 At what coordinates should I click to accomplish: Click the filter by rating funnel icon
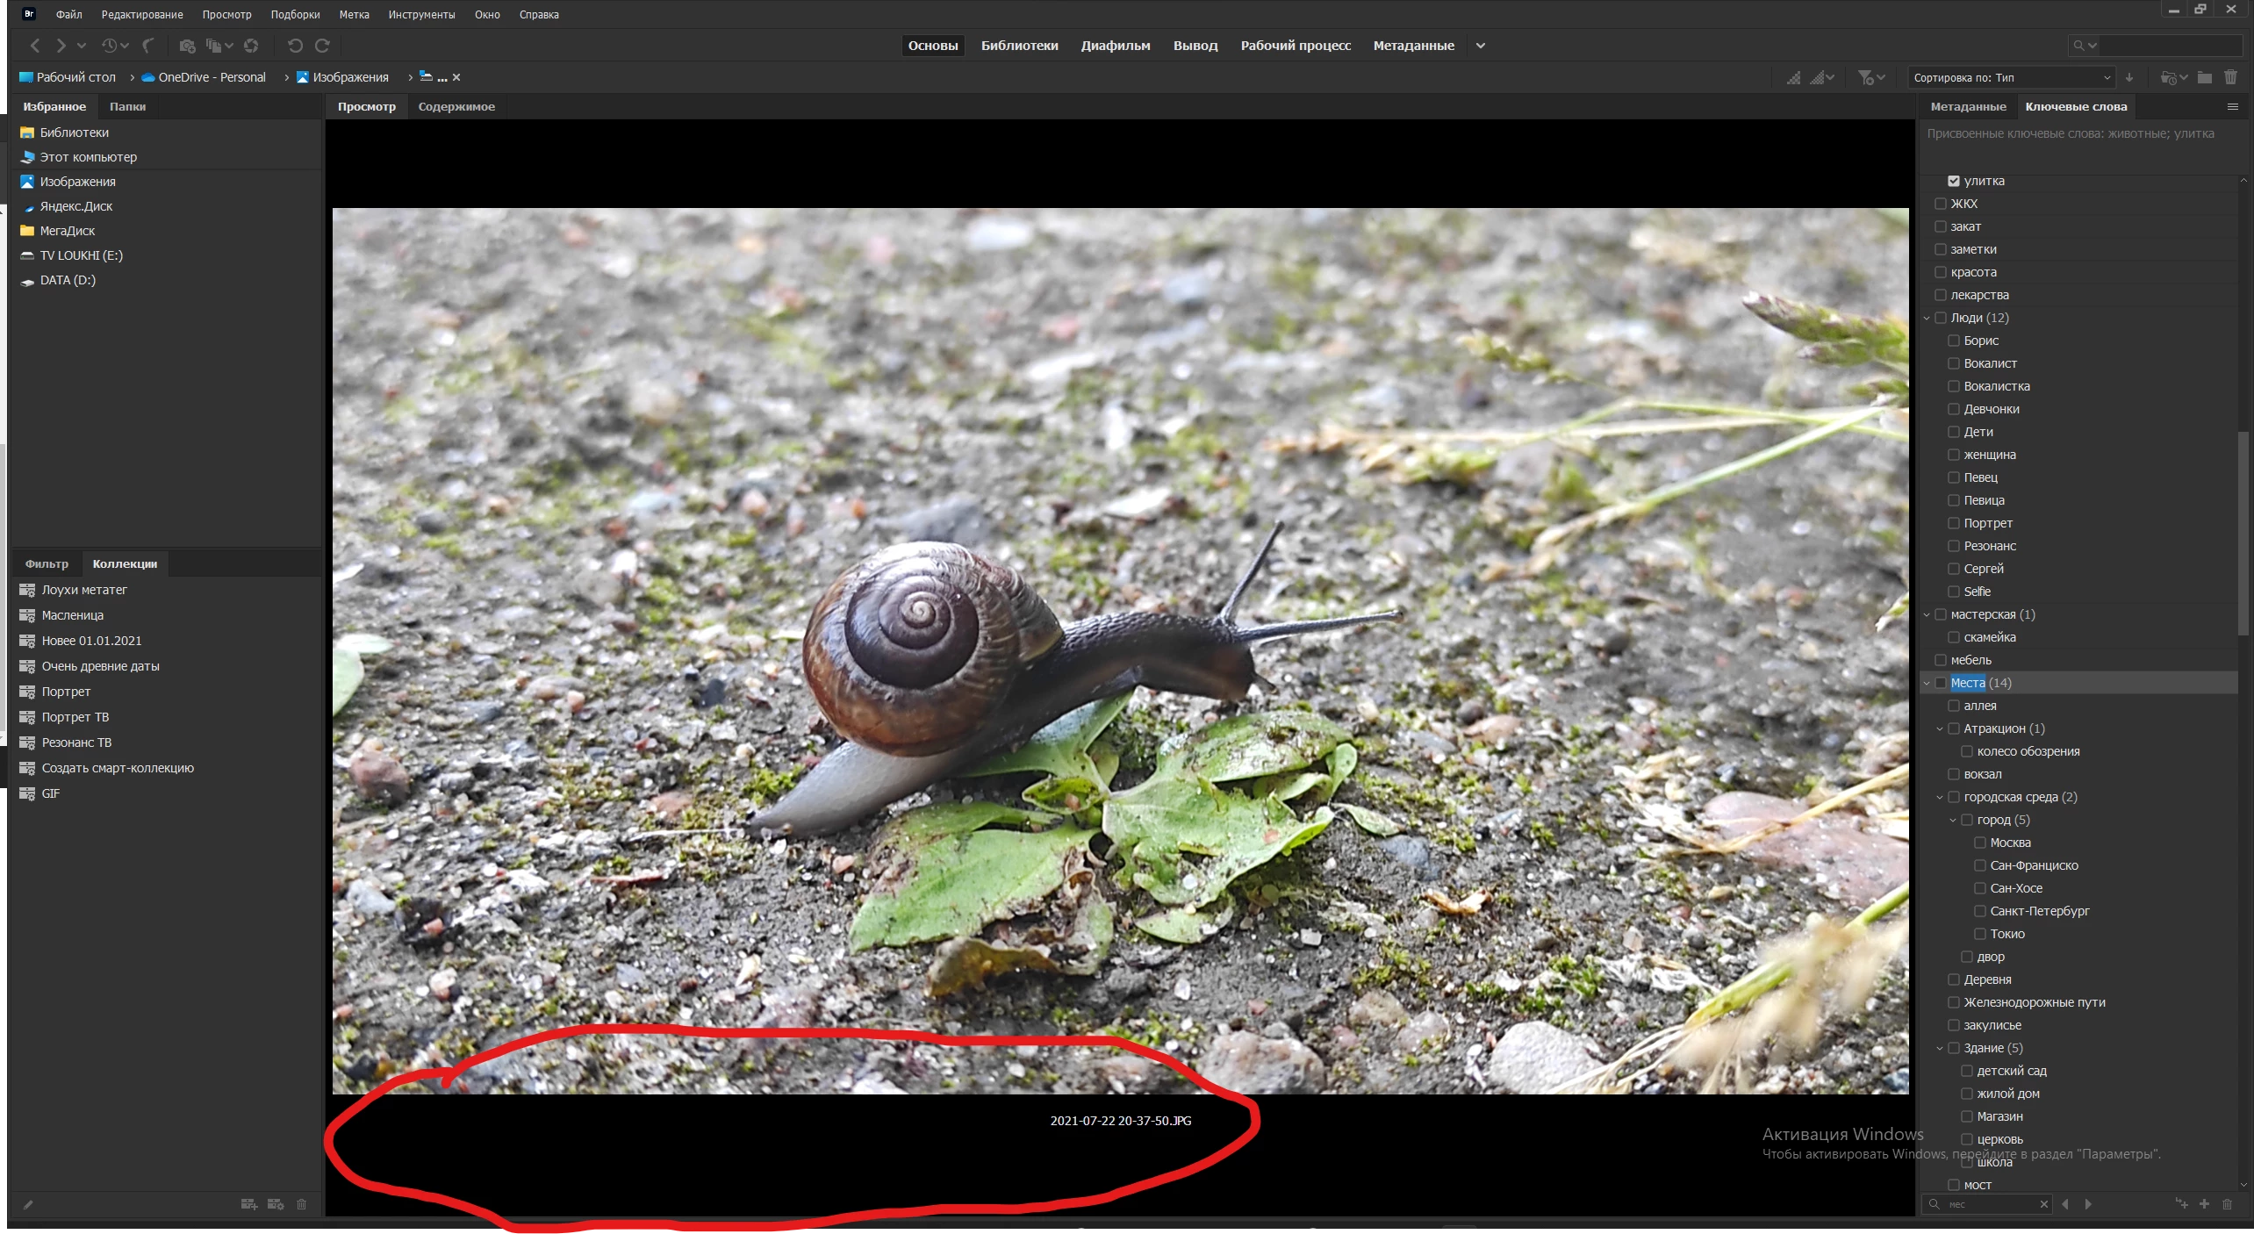tap(1866, 77)
